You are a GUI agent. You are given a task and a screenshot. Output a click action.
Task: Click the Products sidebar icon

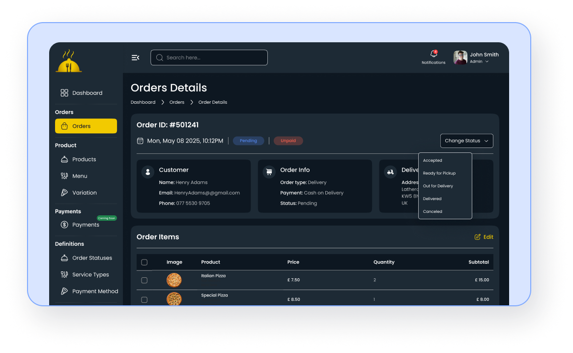[x=64, y=159]
